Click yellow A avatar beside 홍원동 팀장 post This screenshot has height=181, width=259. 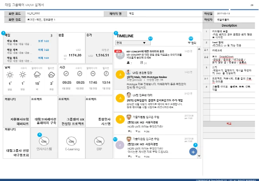[120, 75]
